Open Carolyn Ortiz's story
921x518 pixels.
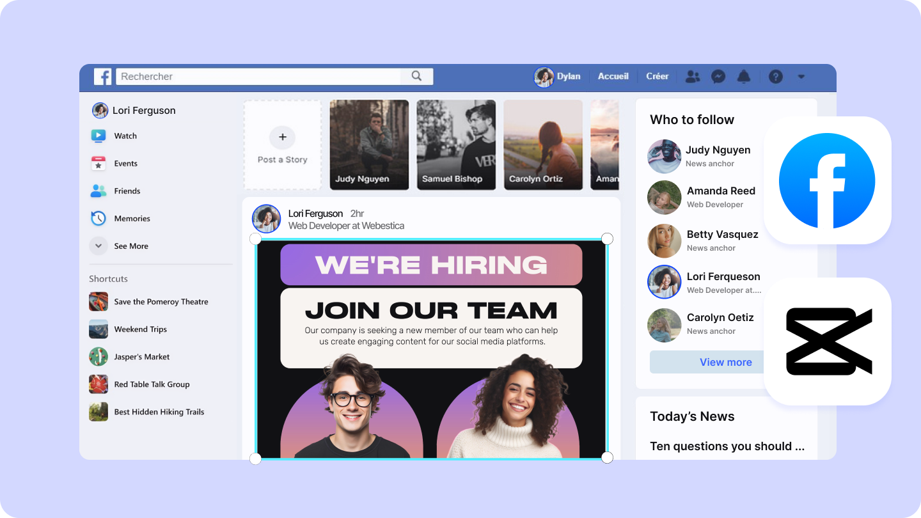543,145
